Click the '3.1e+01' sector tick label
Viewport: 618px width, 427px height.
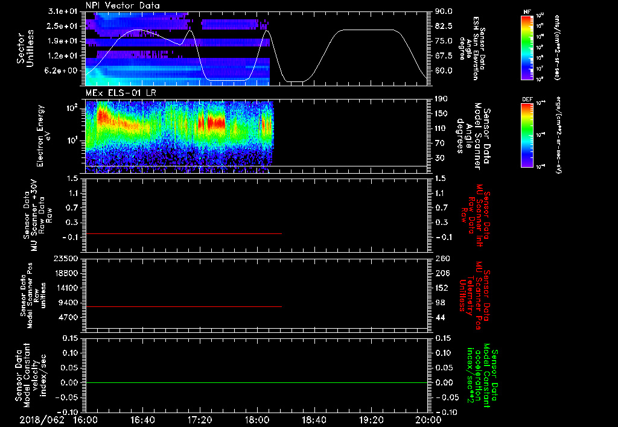63,11
